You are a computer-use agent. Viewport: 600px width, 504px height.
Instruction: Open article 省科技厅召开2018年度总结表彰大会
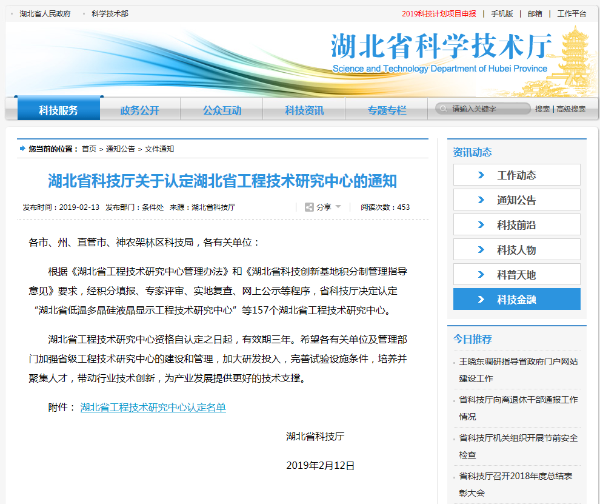tap(516, 485)
